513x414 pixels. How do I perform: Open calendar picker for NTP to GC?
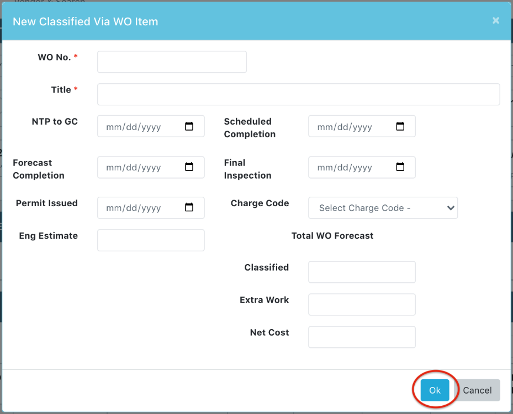click(x=189, y=126)
